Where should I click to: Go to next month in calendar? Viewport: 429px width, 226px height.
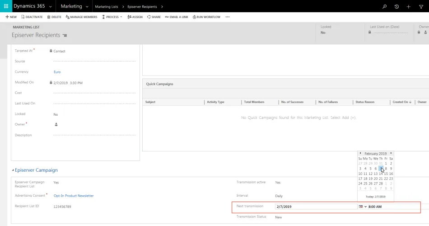391,153
